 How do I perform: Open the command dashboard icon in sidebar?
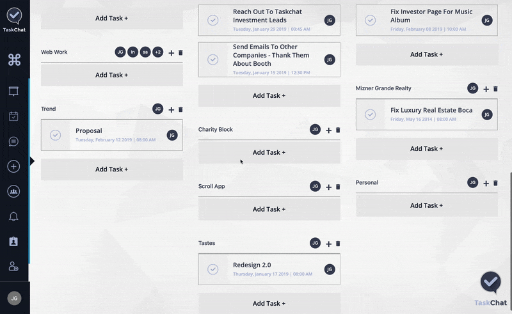(x=14, y=59)
